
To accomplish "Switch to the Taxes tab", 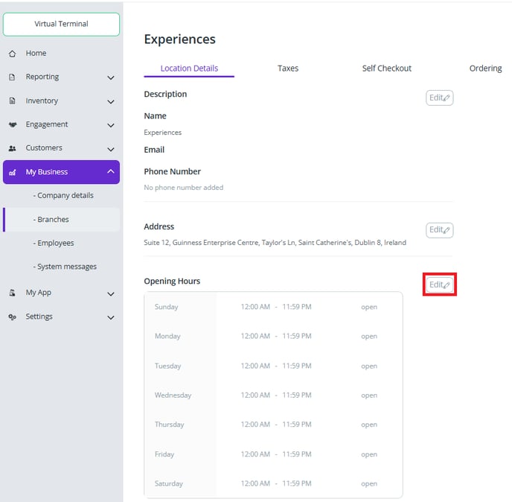I will tap(288, 69).
